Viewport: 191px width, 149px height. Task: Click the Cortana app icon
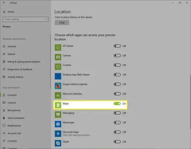coord(58,67)
